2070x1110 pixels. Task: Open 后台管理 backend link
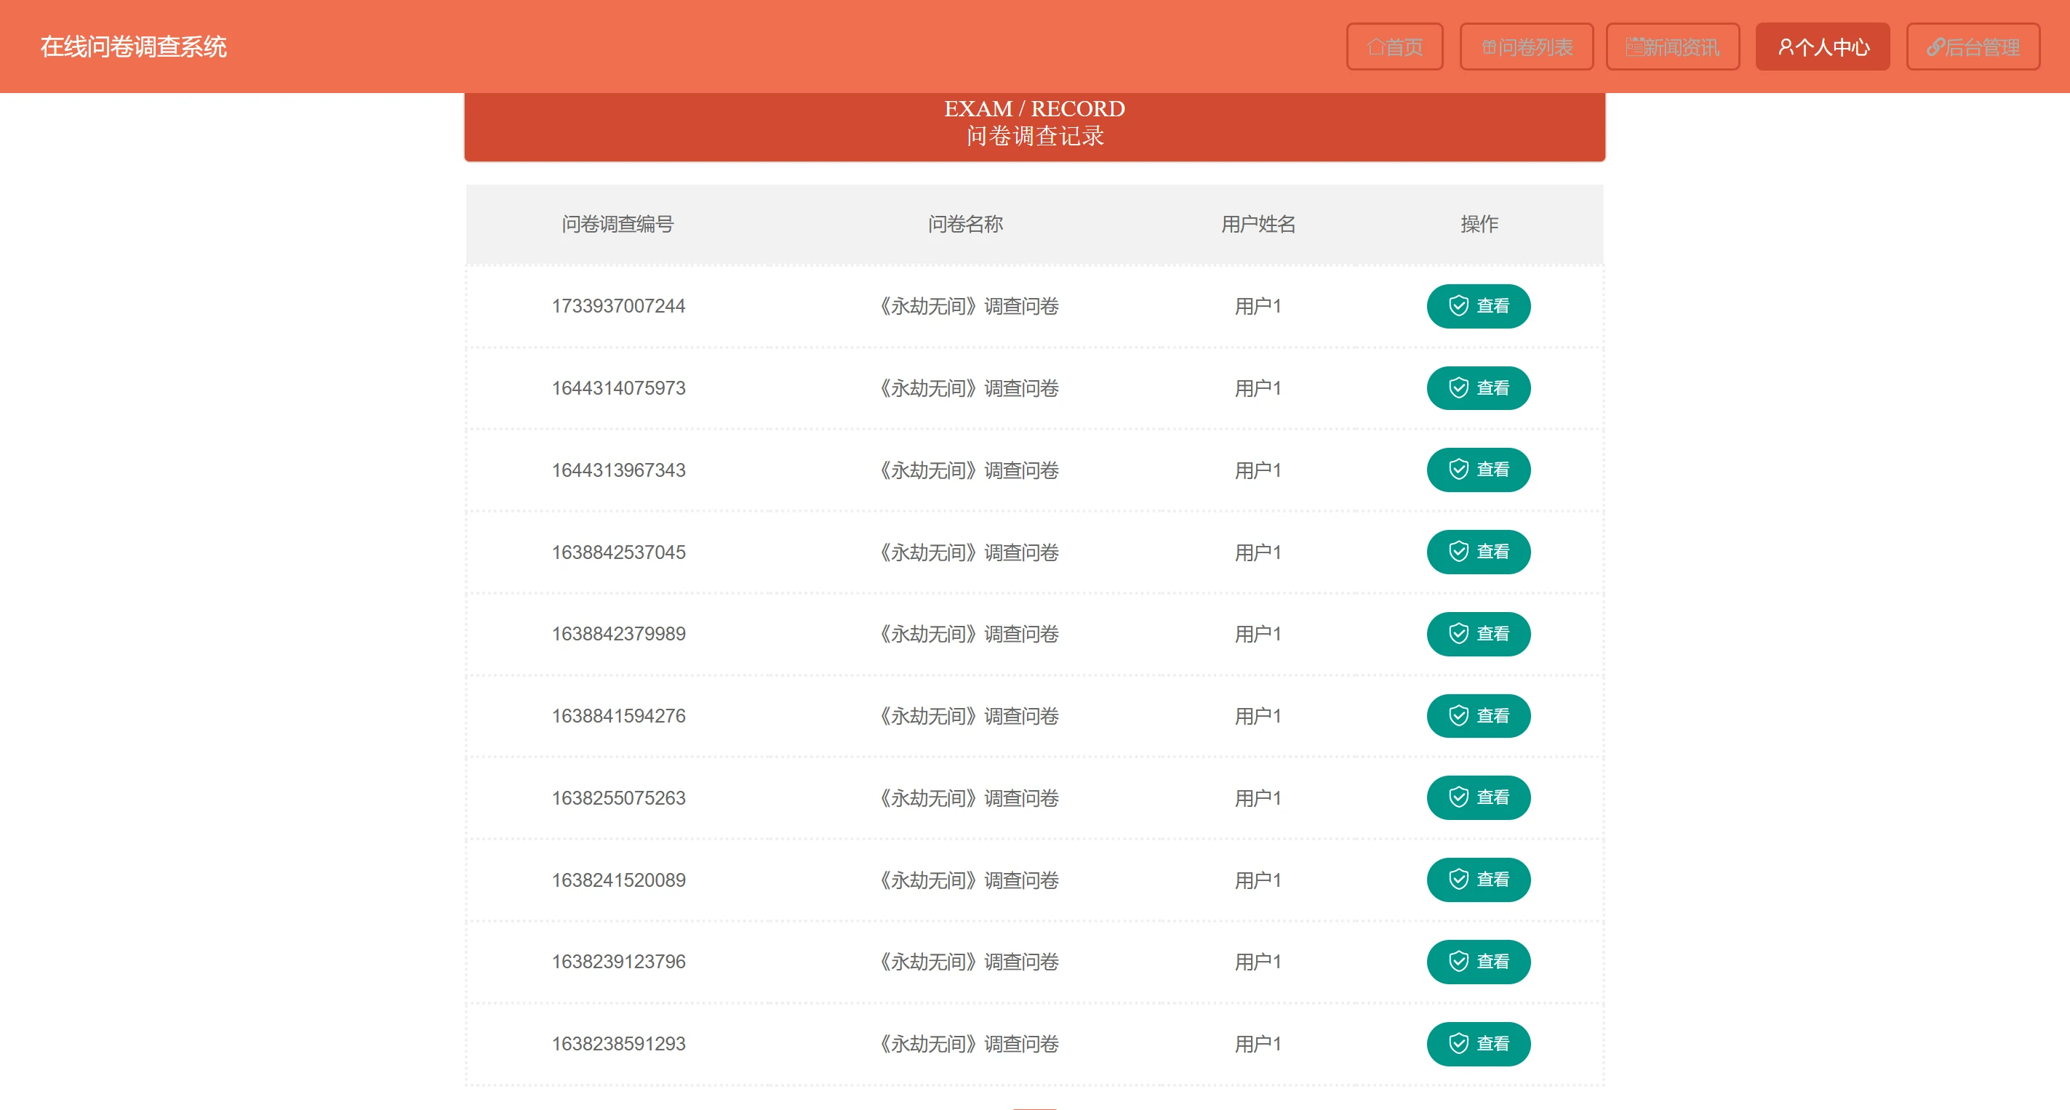pos(1973,47)
